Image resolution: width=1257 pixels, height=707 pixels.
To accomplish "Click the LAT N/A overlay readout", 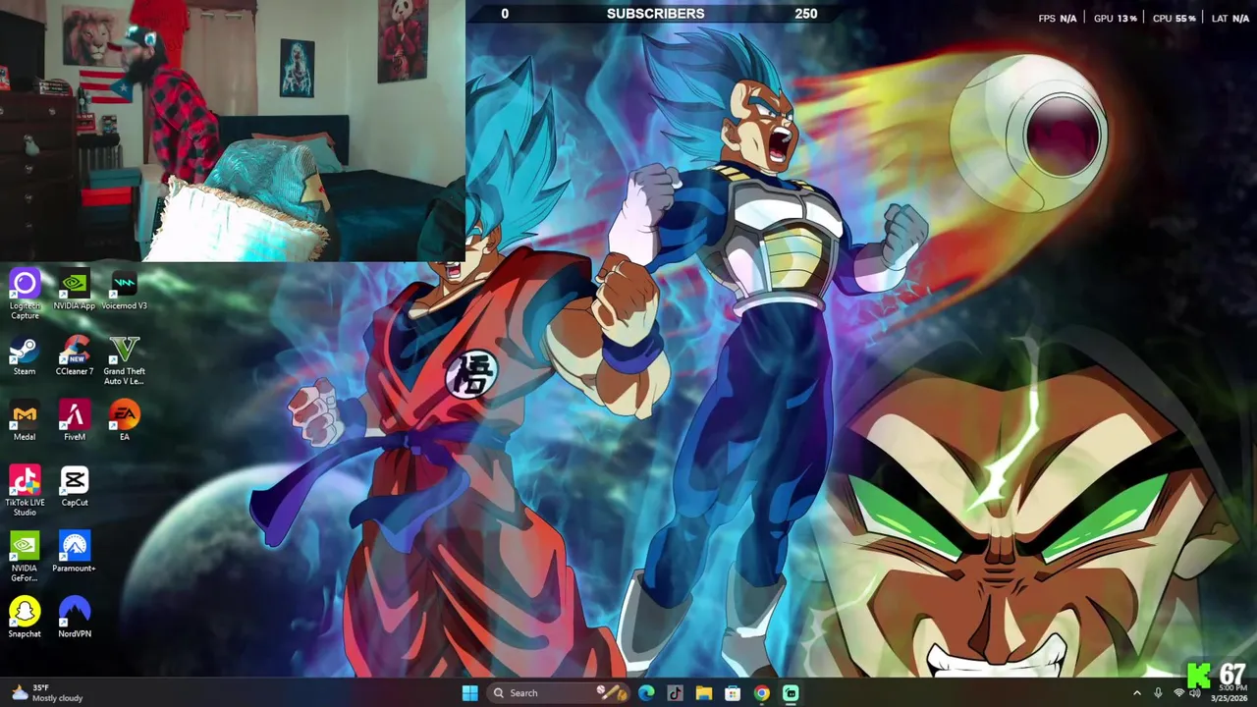I will pyautogui.click(x=1230, y=19).
